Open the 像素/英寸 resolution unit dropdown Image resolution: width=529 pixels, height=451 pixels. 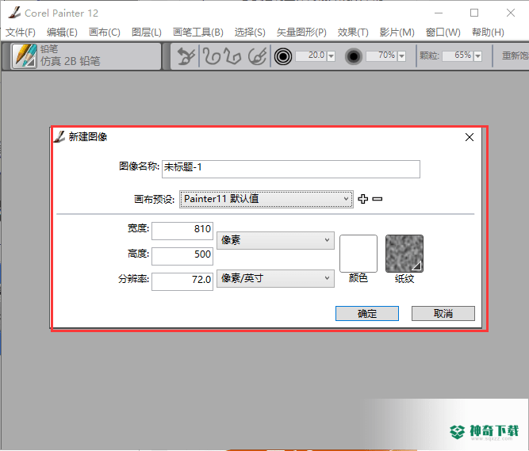[275, 278]
